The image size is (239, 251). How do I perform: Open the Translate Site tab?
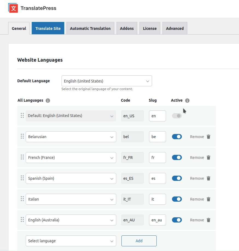tap(48, 28)
